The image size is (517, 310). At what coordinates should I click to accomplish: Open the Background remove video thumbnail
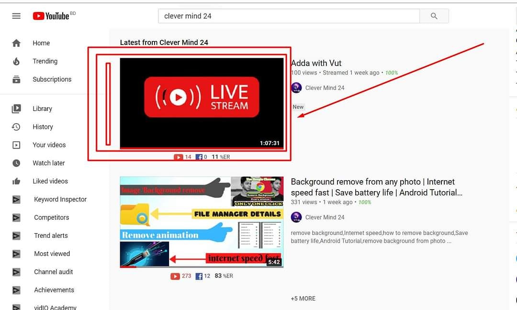coord(202,222)
